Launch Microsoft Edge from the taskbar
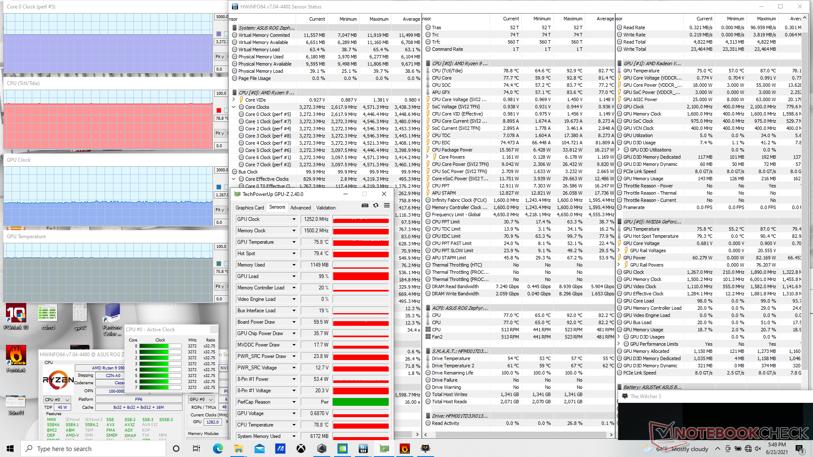This screenshot has width=813, height=457. tap(218, 449)
